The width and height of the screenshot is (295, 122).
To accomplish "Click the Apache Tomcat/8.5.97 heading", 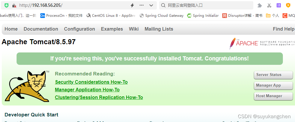I will pos(38,42).
